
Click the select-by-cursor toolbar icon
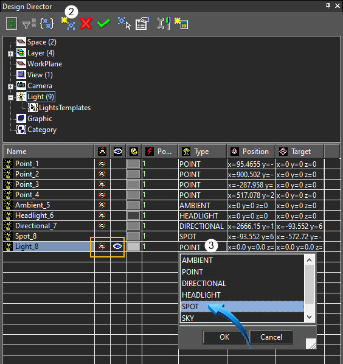tap(124, 24)
